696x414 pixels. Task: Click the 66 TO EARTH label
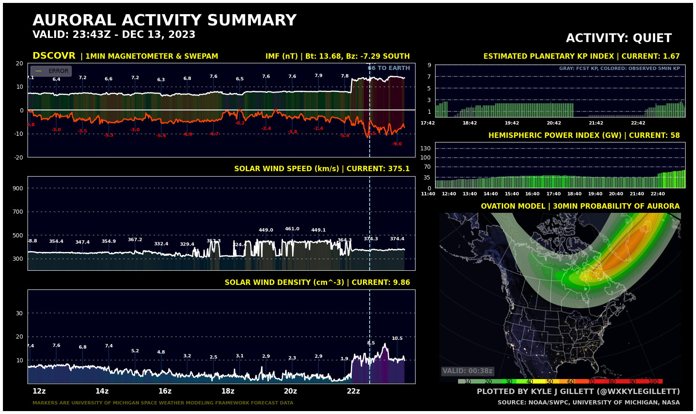point(388,68)
